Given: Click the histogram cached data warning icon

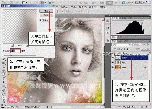Looking at the screenshot, I should click(142, 23).
